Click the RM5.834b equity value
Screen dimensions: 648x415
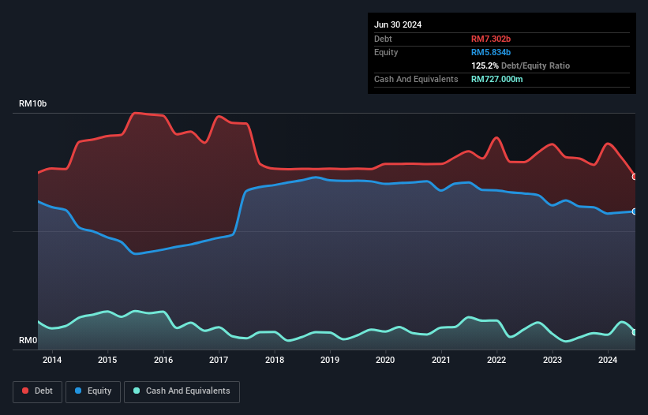[x=491, y=52]
